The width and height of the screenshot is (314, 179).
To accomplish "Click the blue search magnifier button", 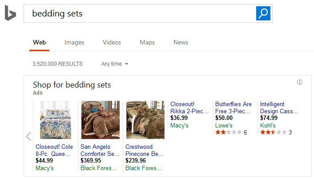I will click(263, 13).
